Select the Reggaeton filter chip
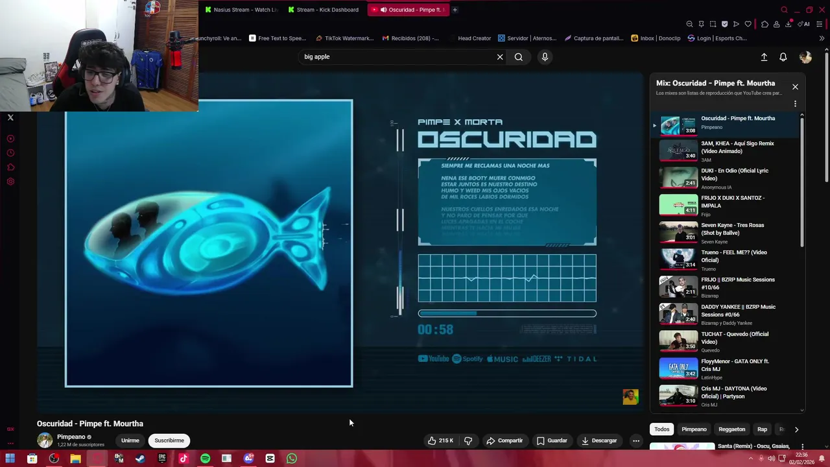 point(732,429)
